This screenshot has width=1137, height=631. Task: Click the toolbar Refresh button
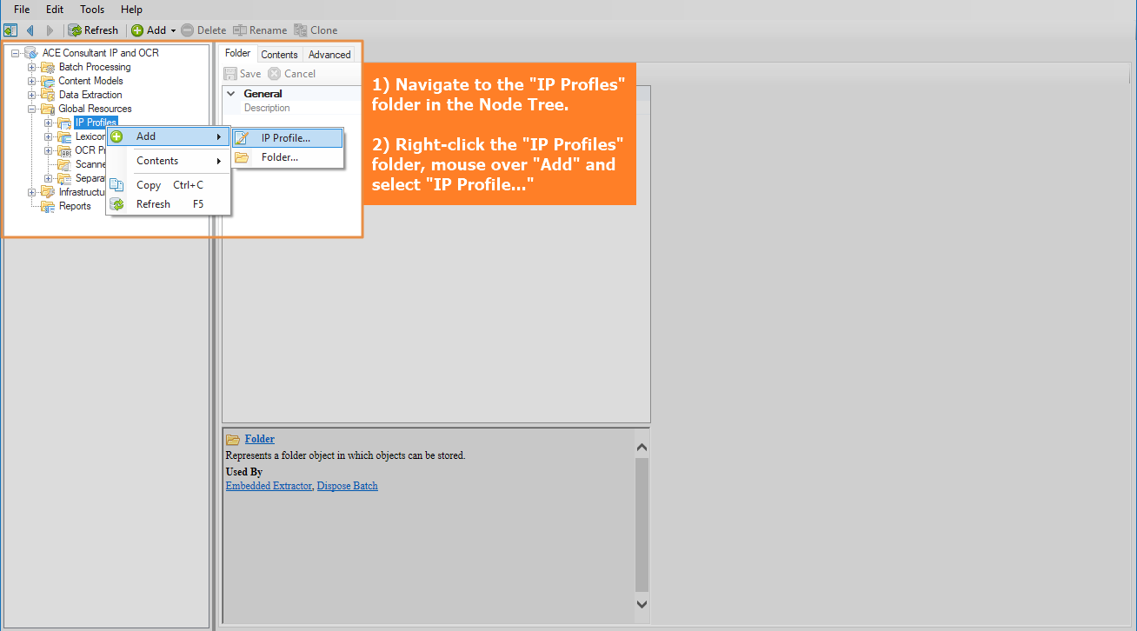point(93,30)
